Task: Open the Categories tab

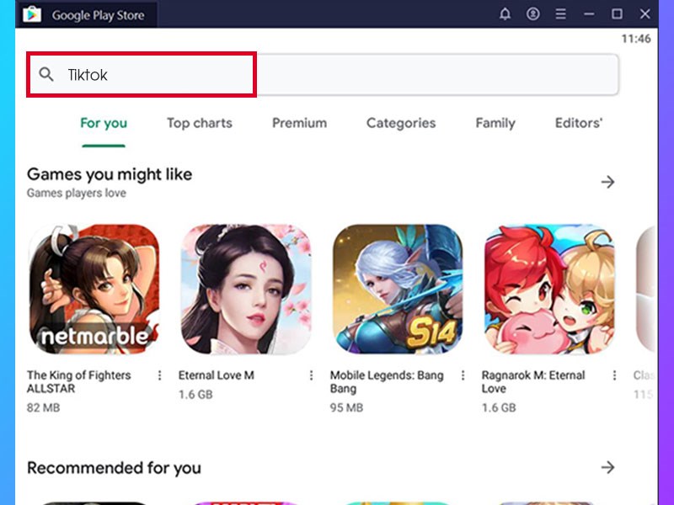Action: pos(401,123)
